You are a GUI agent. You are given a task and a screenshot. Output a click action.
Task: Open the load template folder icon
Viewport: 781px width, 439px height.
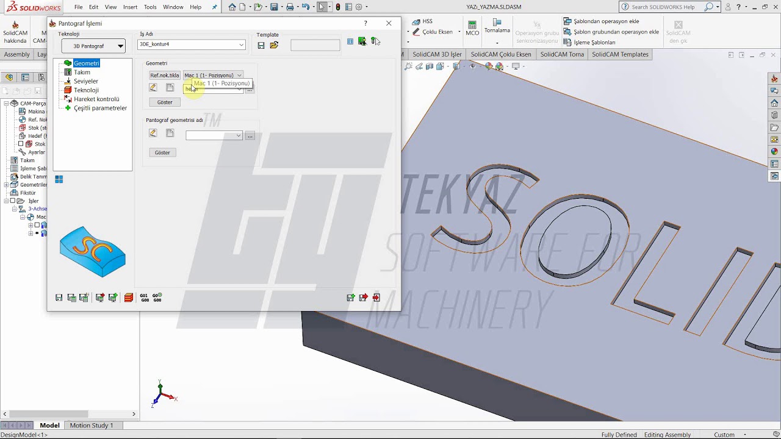point(274,45)
